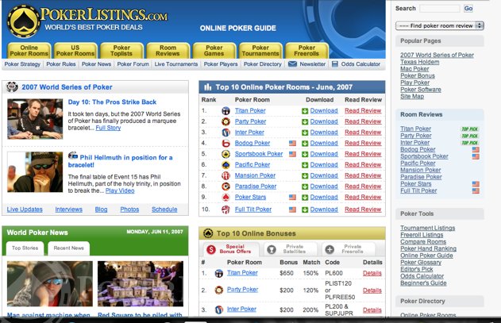Viewport: 501px width, 323px height.
Task: Click the stacked cash news thumbnail
Action: (x=141, y=283)
